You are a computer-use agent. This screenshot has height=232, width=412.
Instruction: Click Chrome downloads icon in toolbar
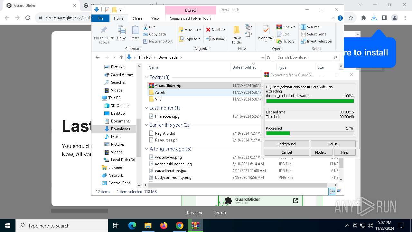point(374,18)
